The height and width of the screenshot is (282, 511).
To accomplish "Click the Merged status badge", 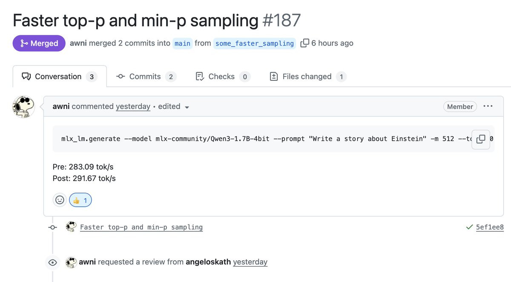I will click(39, 43).
